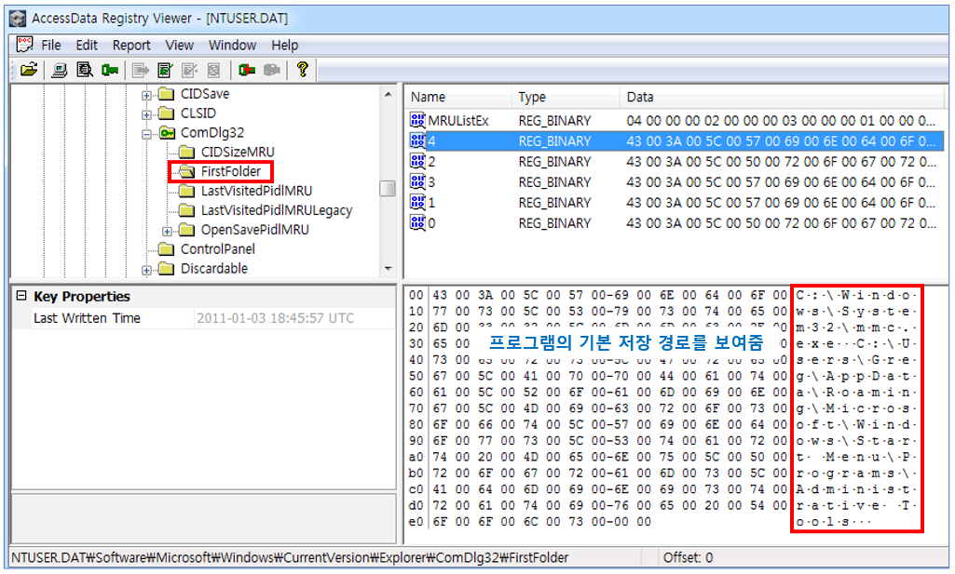Viewport: 955px width, 574px height.
Task: Click the grayed summary report toolbar icon
Action: click(213, 70)
